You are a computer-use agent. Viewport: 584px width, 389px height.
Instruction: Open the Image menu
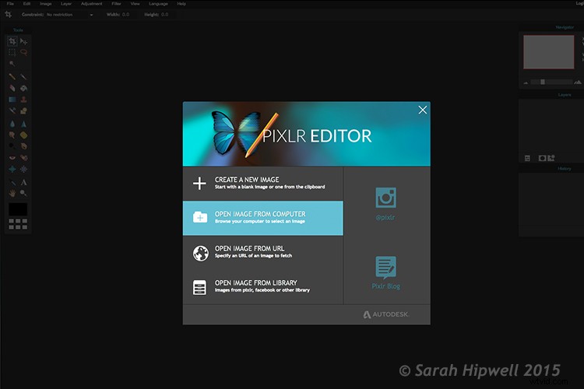tap(46, 4)
